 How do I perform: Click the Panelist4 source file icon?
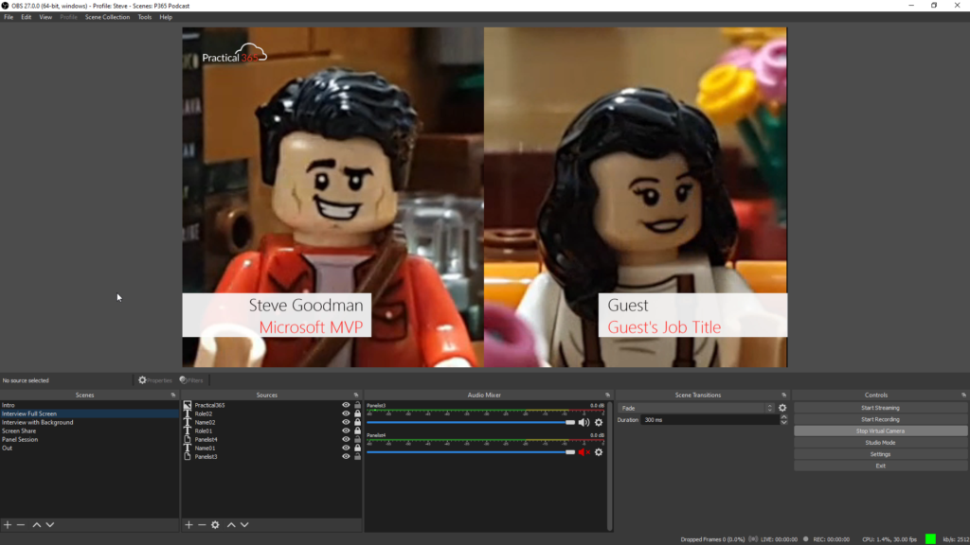[188, 439]
